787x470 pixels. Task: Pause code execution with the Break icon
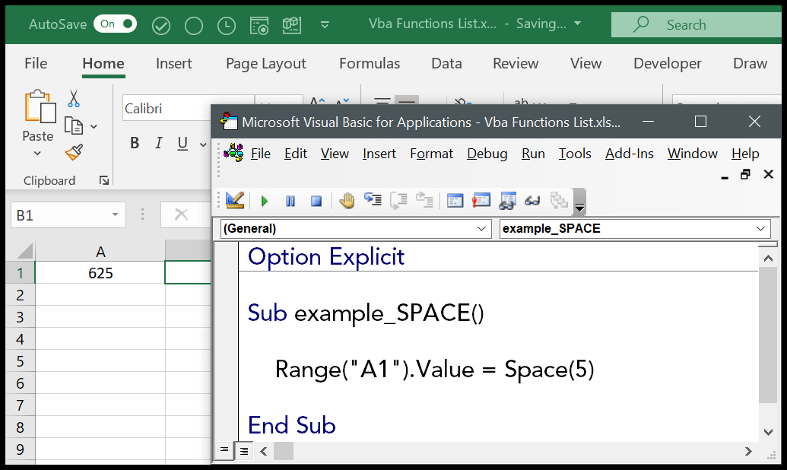click(x=290, y=200)
